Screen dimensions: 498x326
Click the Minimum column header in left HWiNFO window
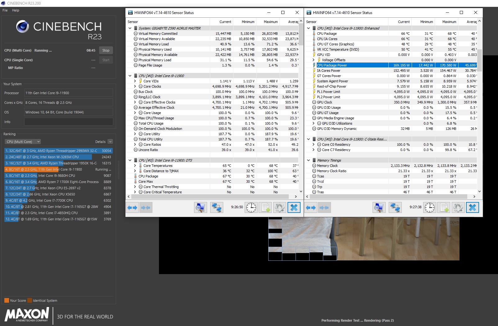pos(245,22)
